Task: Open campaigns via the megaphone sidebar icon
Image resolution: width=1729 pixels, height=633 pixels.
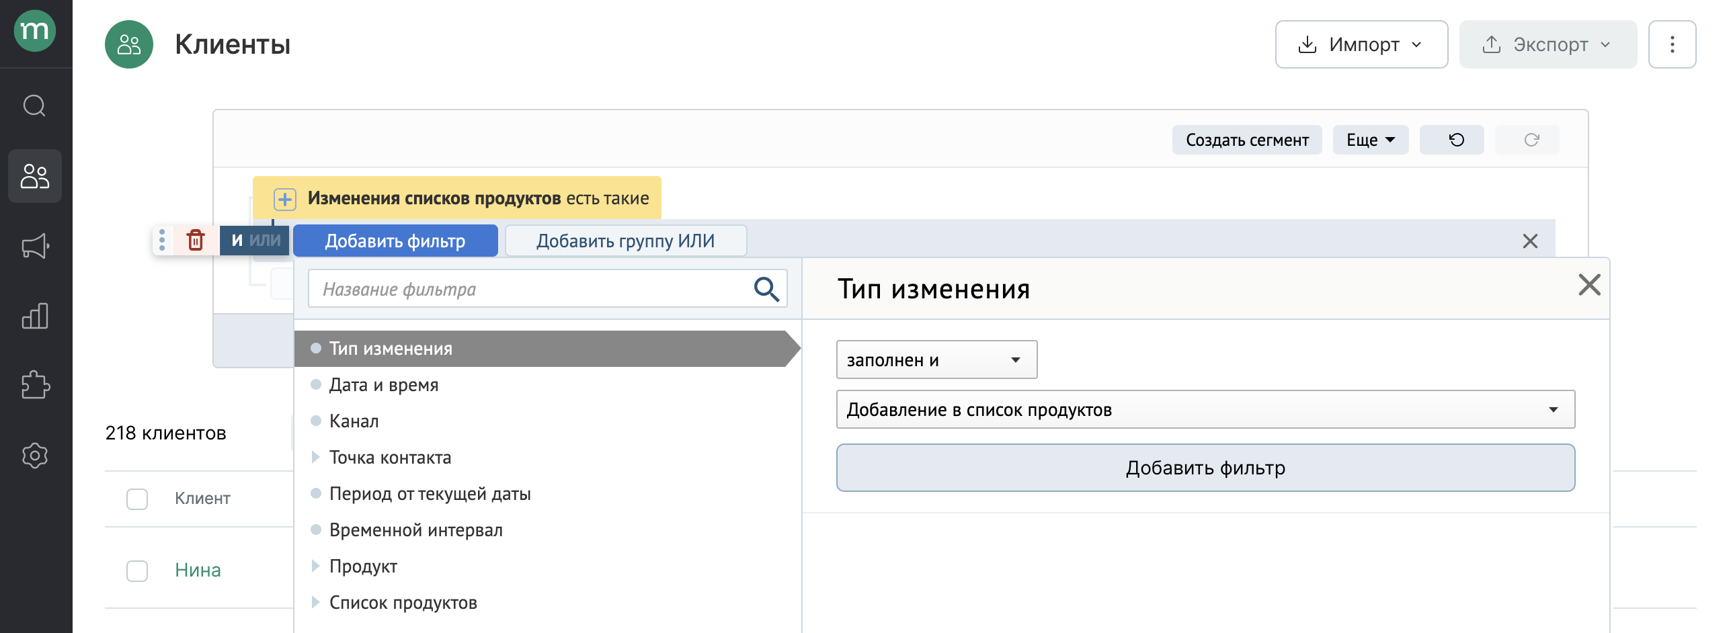Action: coord(35,246)
